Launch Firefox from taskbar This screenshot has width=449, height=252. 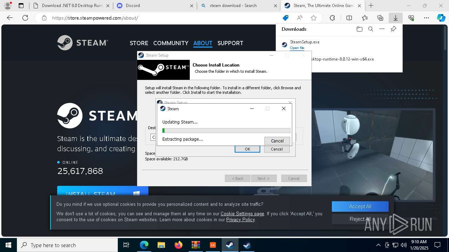pyautogui.click(x=178, y=245)
